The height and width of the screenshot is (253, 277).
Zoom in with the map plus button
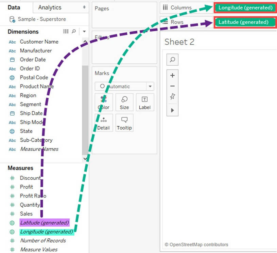172,76
